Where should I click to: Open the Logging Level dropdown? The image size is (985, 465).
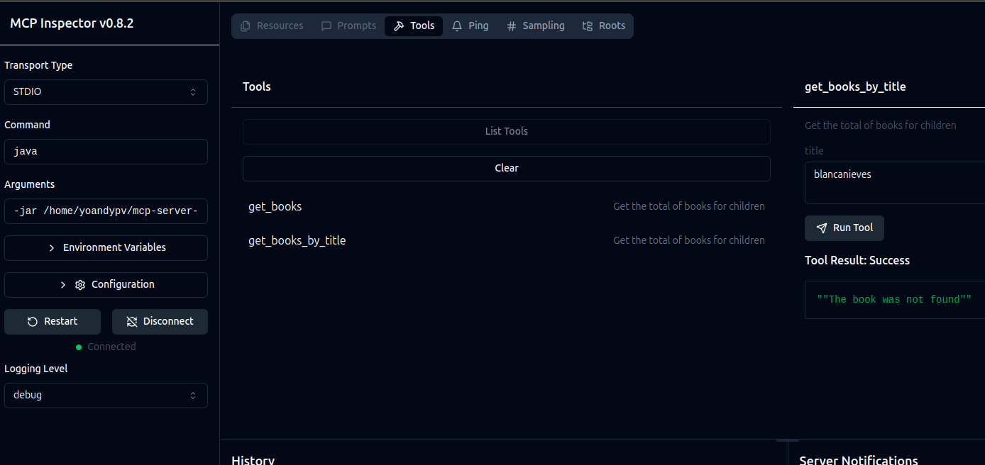[x=106, y=396]
